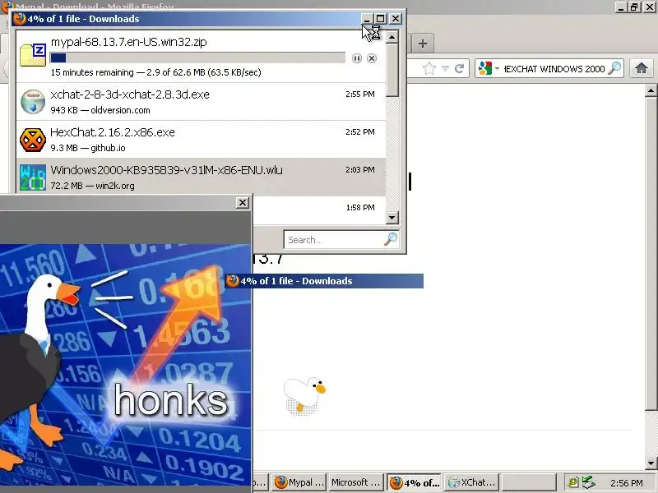Click the mypal zip file icon
This screenshot has height=493, width=658.
click(x=33, y=55)
